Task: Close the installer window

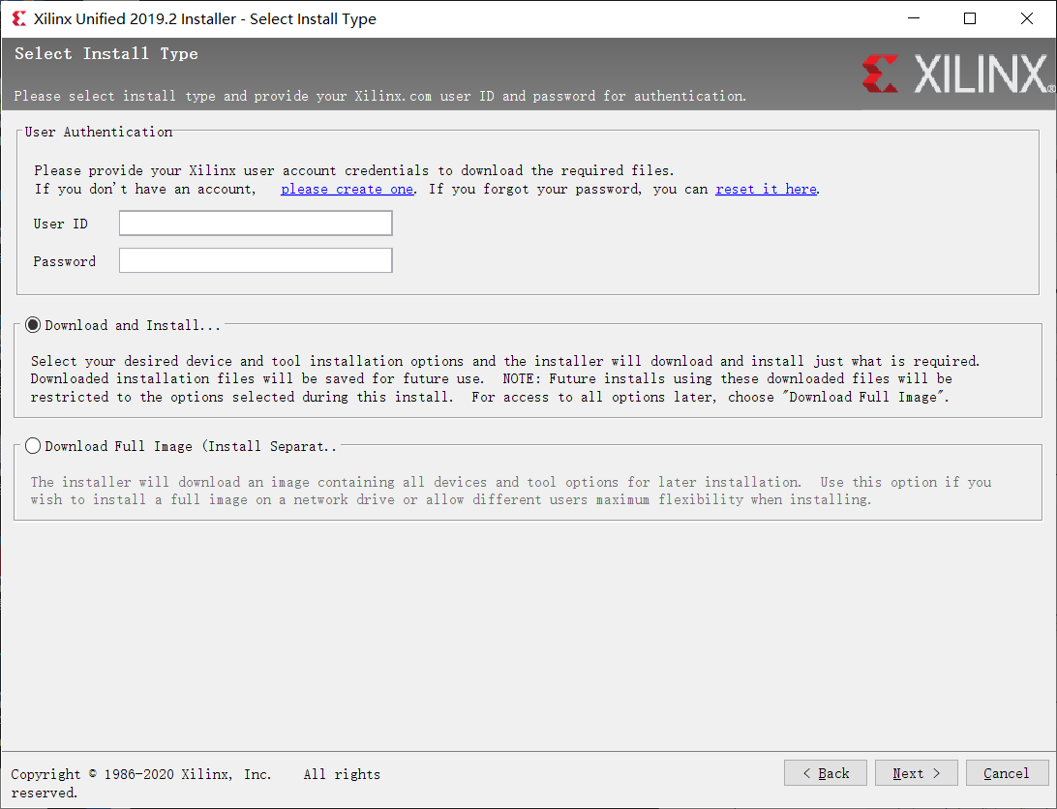Action: point(1027,18)
